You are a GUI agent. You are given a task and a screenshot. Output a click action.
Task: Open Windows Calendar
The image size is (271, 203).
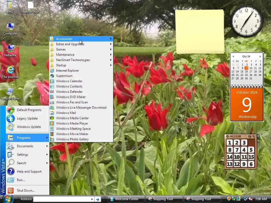81,81
